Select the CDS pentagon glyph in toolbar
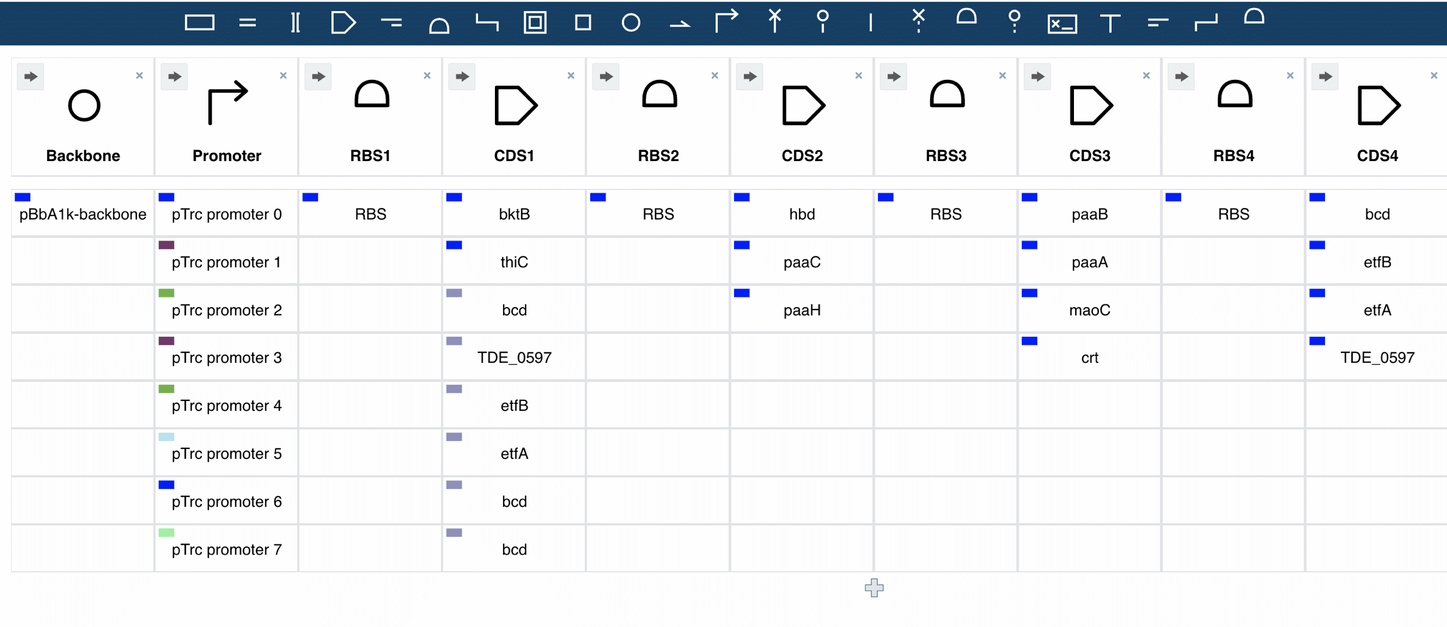 (343, 23)
